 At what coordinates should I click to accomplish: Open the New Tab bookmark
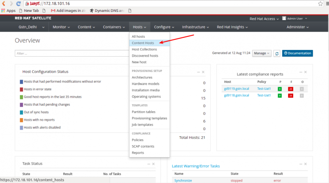click(29, 11)
